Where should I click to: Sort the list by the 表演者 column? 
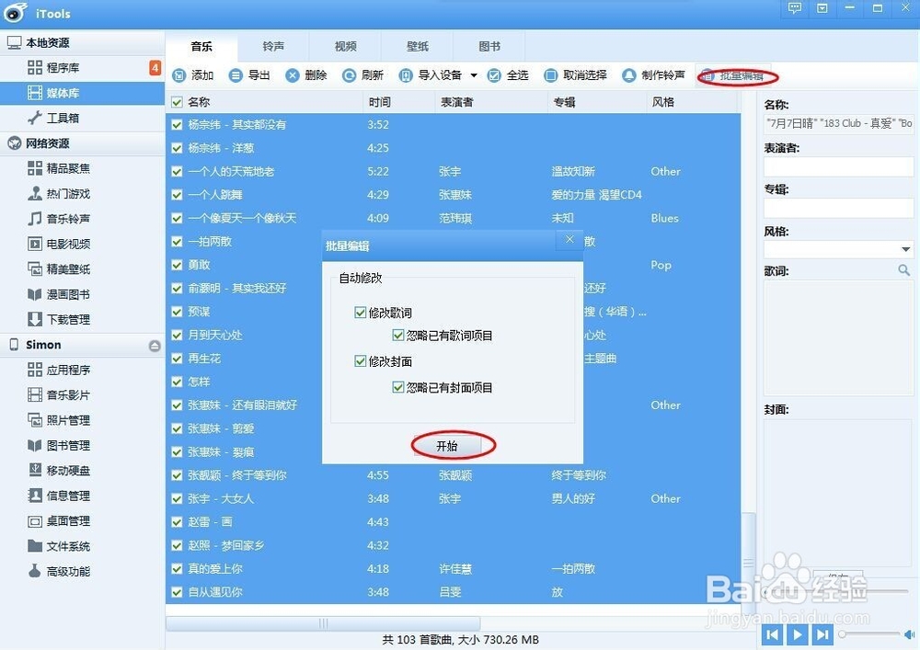click(491, 102)
